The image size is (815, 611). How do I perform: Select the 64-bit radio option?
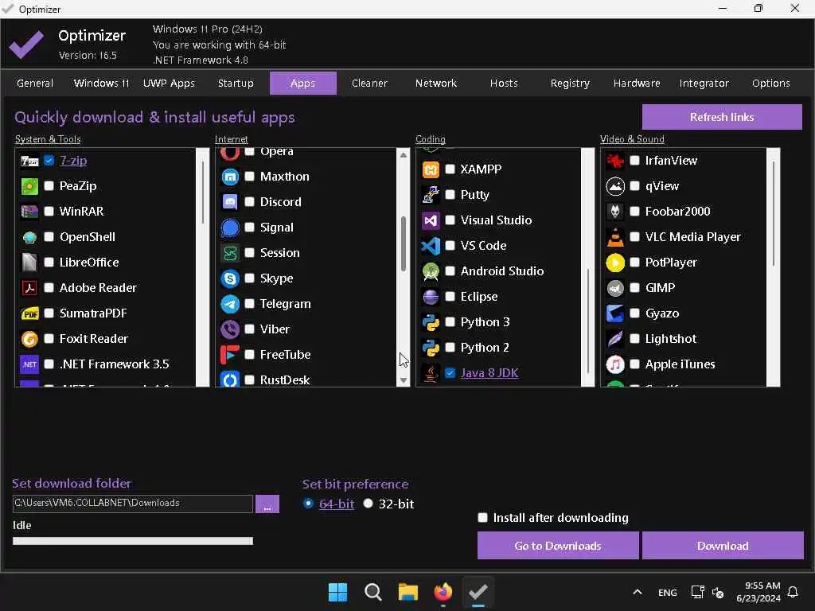click(308, 504)
